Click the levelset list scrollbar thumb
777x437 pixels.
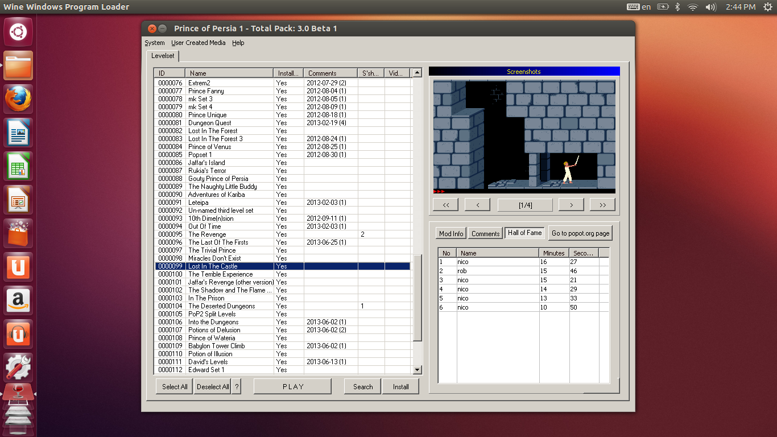[418, 298]
